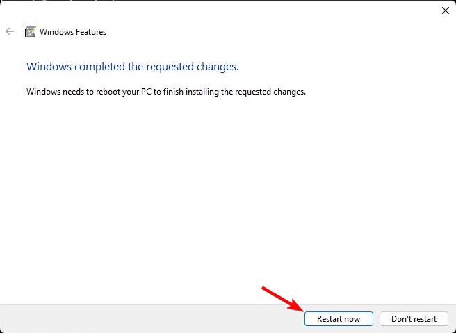The width and height of the screenshot is (456, 333).
Task: Close the Windows Features dialog
Action: (x=445, y=10)
